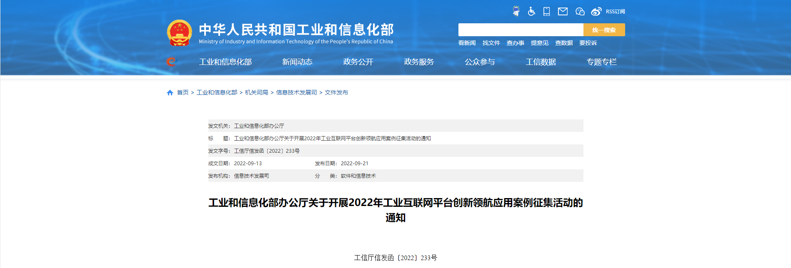Click the red swirl icon left of navigation

point(171,62)
